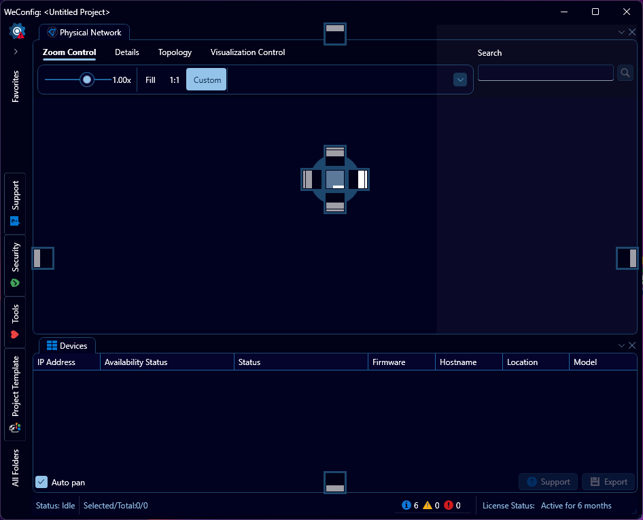The width and height of the screenshot is (643, 520).
Task: Click the zoom level slider handle
Action: pyautogui.click(x=87, y=80)
